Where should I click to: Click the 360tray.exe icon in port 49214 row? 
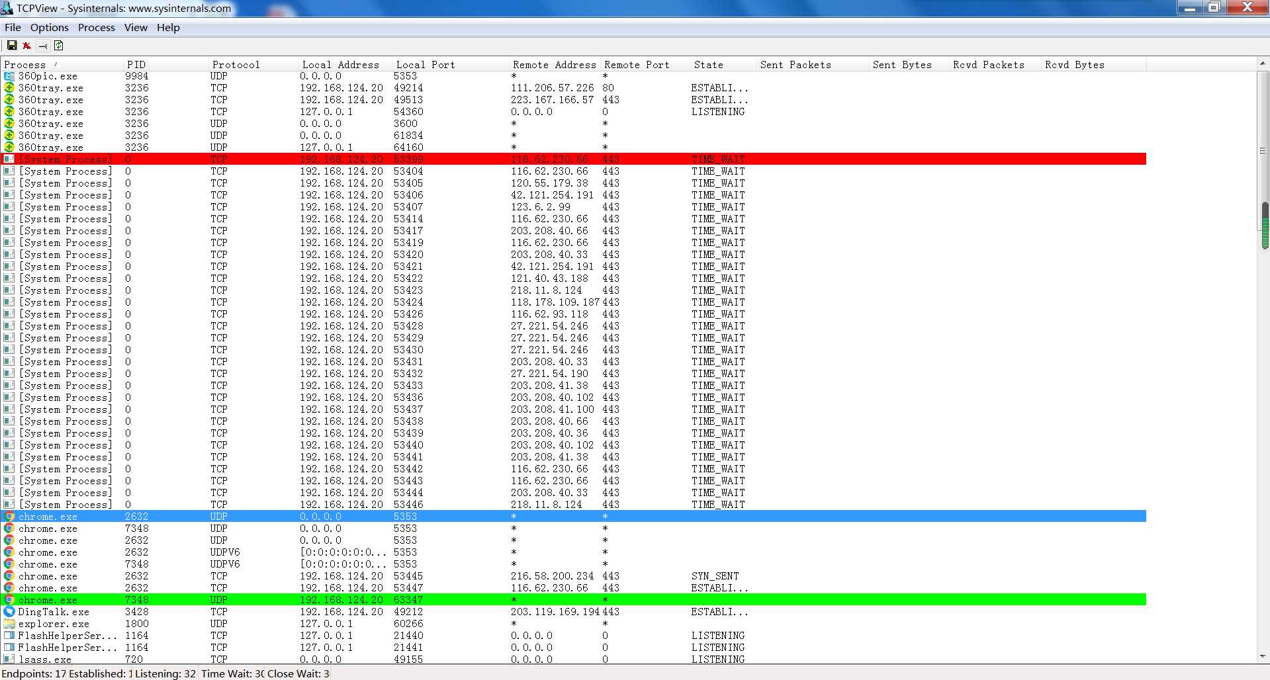click(9, 88)
